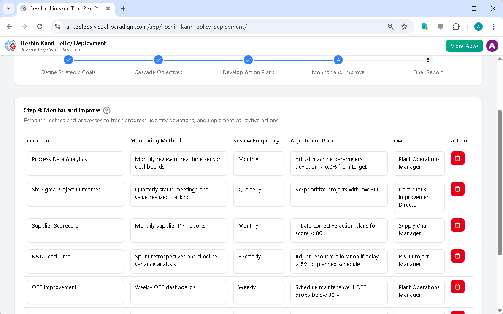
Task: Click the Hoshin Kanri app logo
Action: 11,46
